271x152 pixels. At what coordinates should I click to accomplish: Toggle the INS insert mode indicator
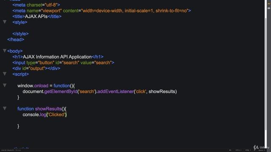click(230, 150)
